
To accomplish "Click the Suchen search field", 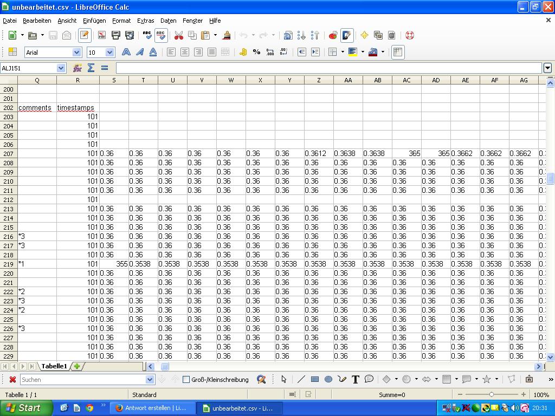I will point(83,380).
